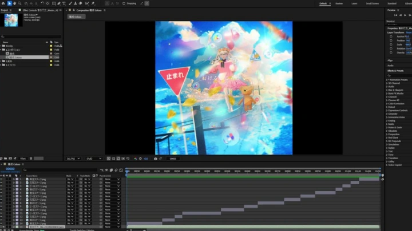Select the Rectangle shape tool
The height and width of the screenshot is (231, 412).
[x=54, y=3]
